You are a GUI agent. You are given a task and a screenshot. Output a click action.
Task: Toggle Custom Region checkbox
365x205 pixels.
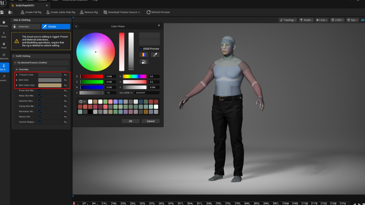tap(40, 122)
